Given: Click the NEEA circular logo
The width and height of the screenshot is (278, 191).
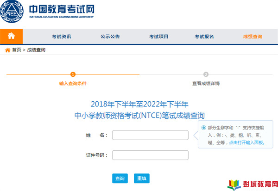Looking at the screenshot, I should pyautogui.click(x=12, y=11).
